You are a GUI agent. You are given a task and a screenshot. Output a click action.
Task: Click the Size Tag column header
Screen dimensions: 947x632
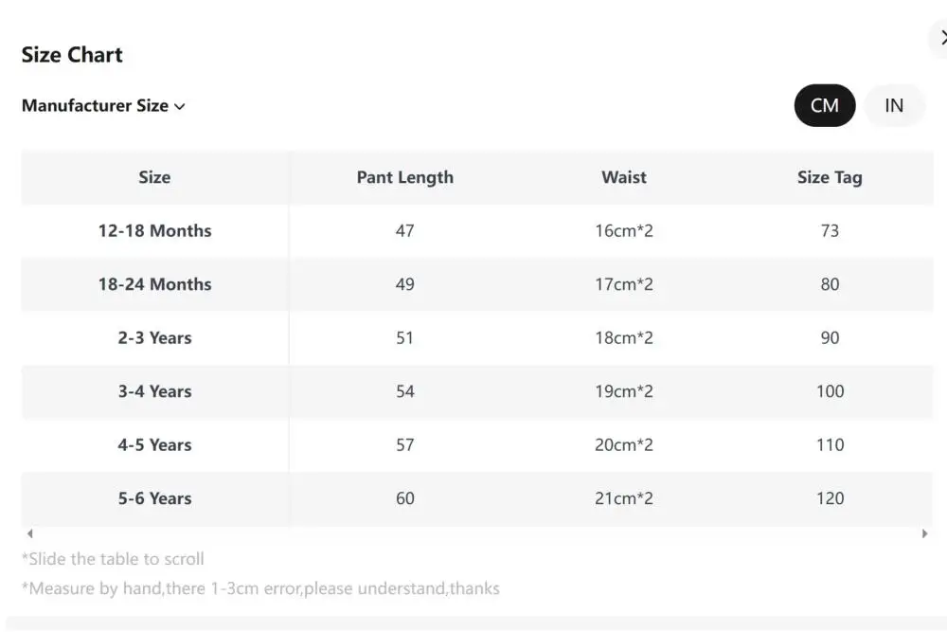point(830,177)
